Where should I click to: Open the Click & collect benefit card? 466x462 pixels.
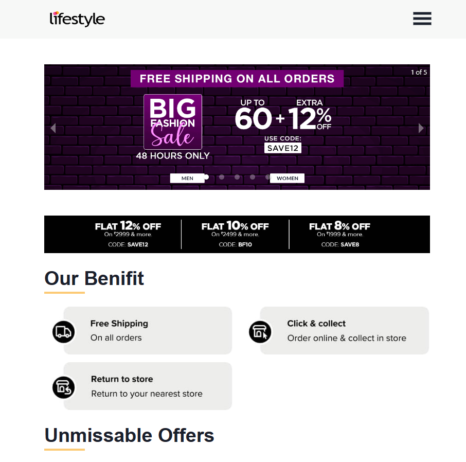tap(345, 331)
